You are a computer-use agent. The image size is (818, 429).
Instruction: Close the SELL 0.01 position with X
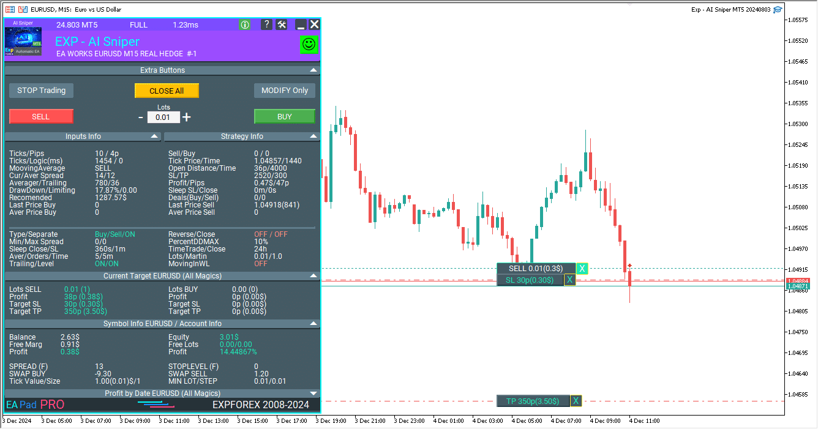(x=582, y=269)
